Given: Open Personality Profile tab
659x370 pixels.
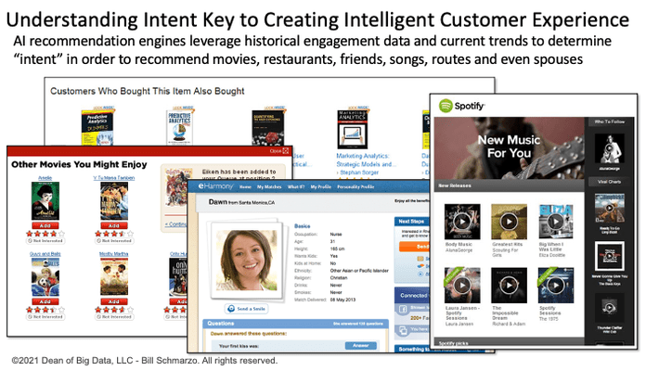Looking at the screenshot, I should coord(355,187).
